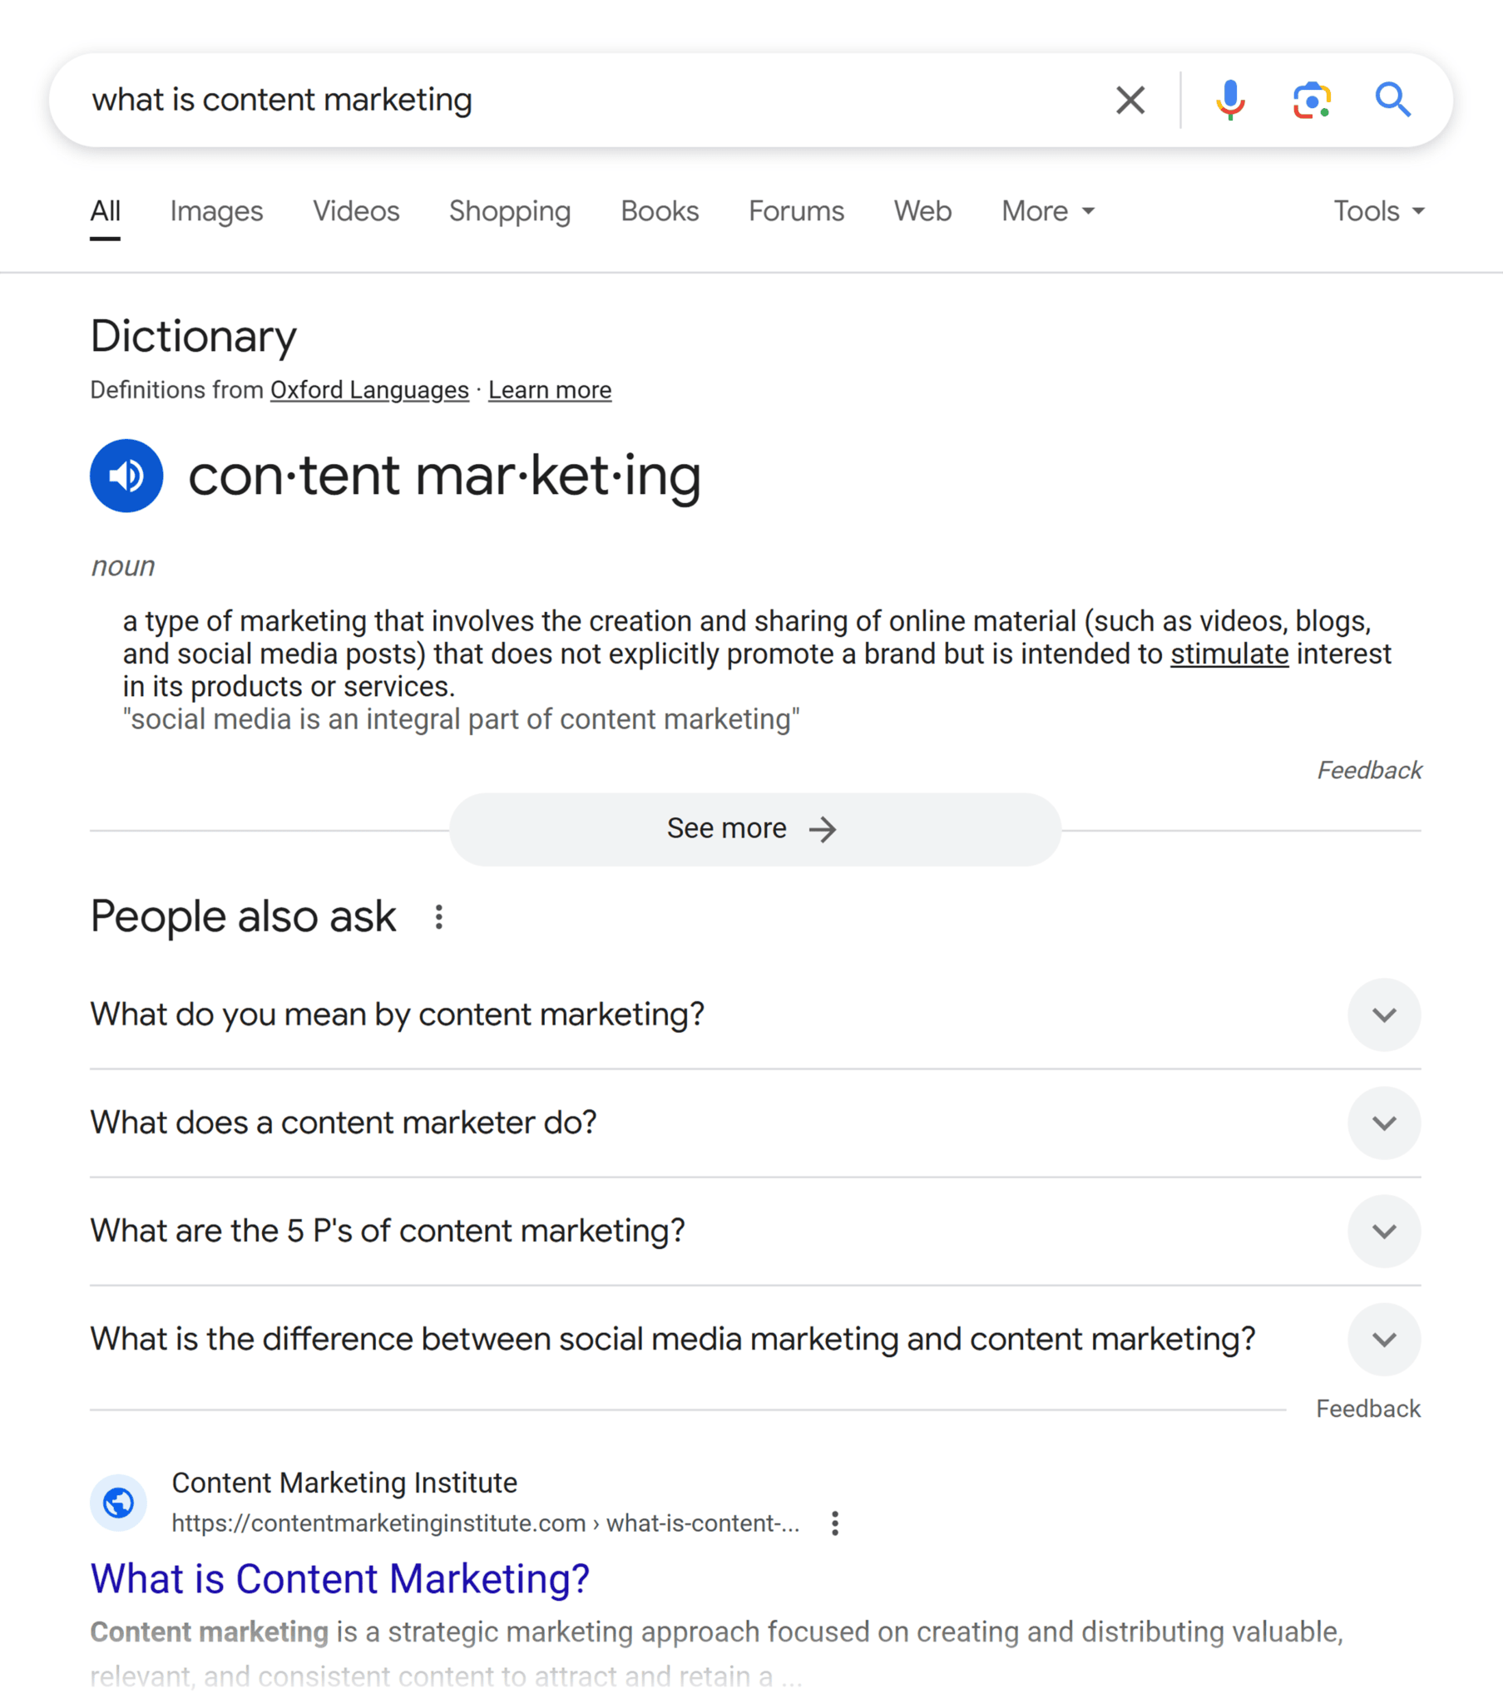1503x1703 pixels.
Task: Click inside the search input field
Action: click(500, 100)
